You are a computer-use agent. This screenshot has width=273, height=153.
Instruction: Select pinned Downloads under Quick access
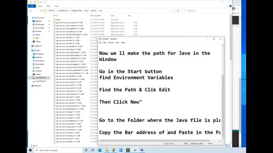(x=40, y=25)
